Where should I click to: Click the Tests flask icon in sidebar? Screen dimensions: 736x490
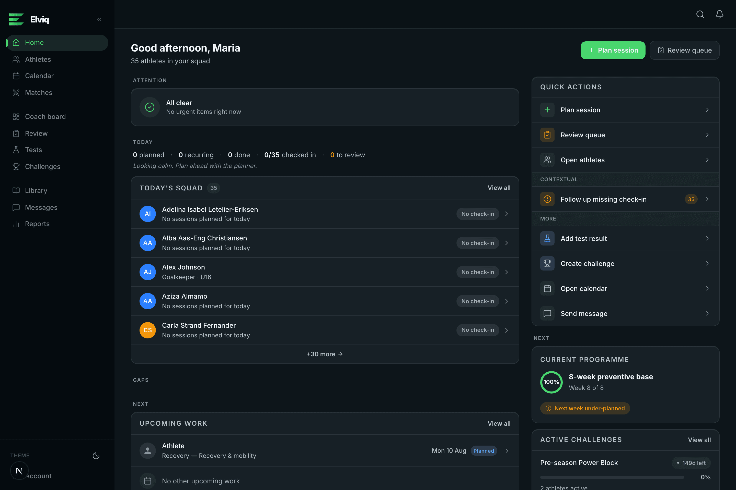click(x=16, y=150)
